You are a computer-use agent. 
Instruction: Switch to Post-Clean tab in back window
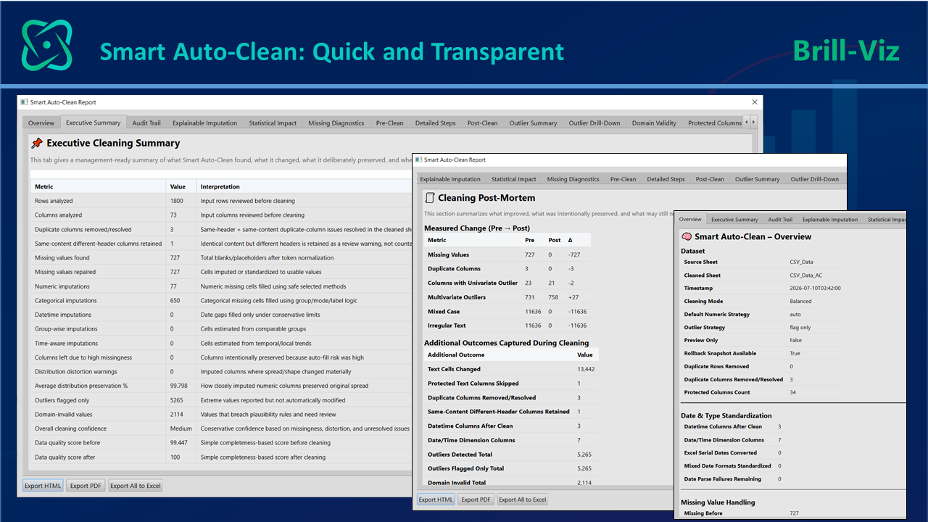(482, 123)
